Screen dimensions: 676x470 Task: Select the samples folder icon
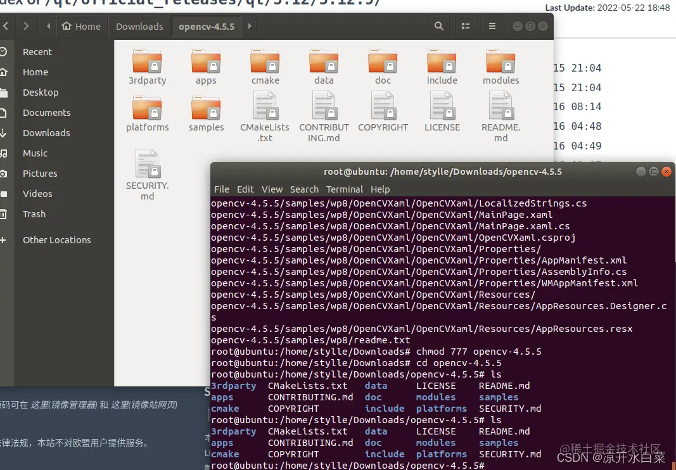point(206,108)
